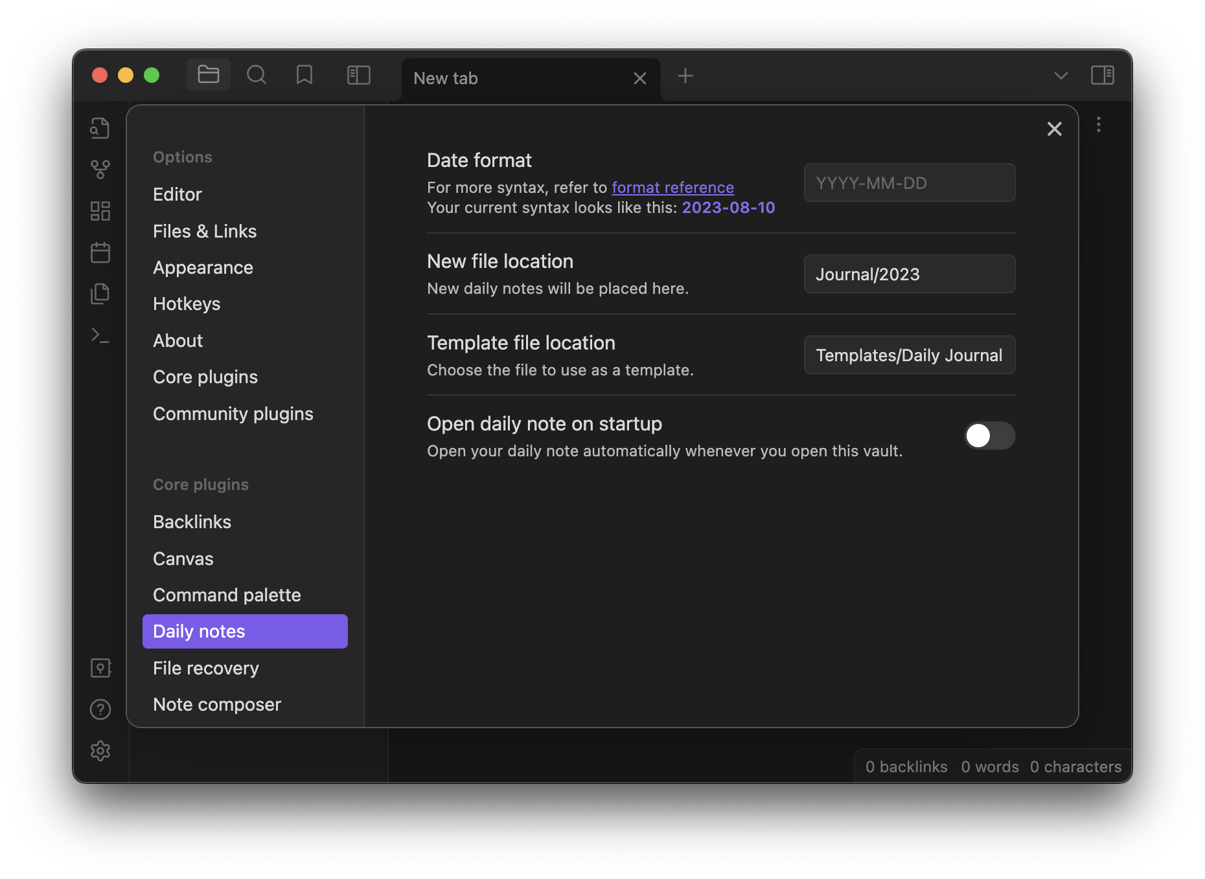This screenshot has height=879, width=1205.
Task: Open graph view from ribbon
Action: [x=100, y=170]
